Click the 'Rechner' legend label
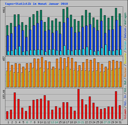 click(125, 72)
